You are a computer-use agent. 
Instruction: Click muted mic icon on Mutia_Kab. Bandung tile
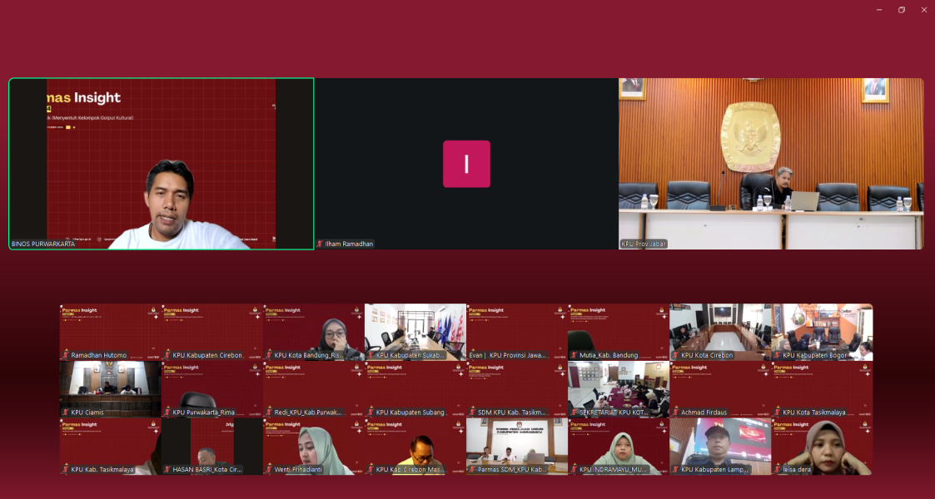[x=574, y=355]
